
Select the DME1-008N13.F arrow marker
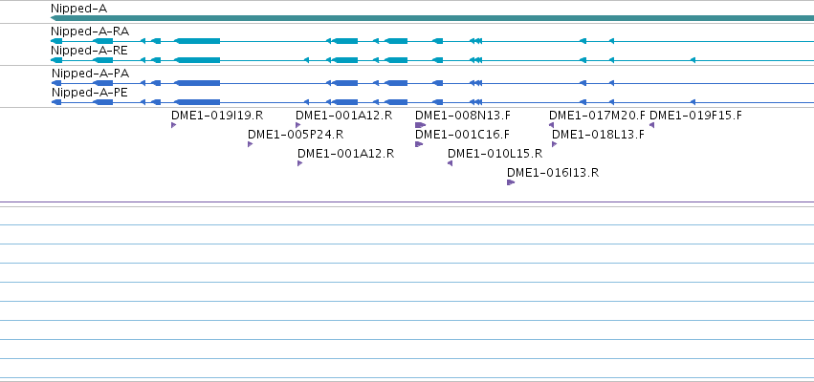420,125
